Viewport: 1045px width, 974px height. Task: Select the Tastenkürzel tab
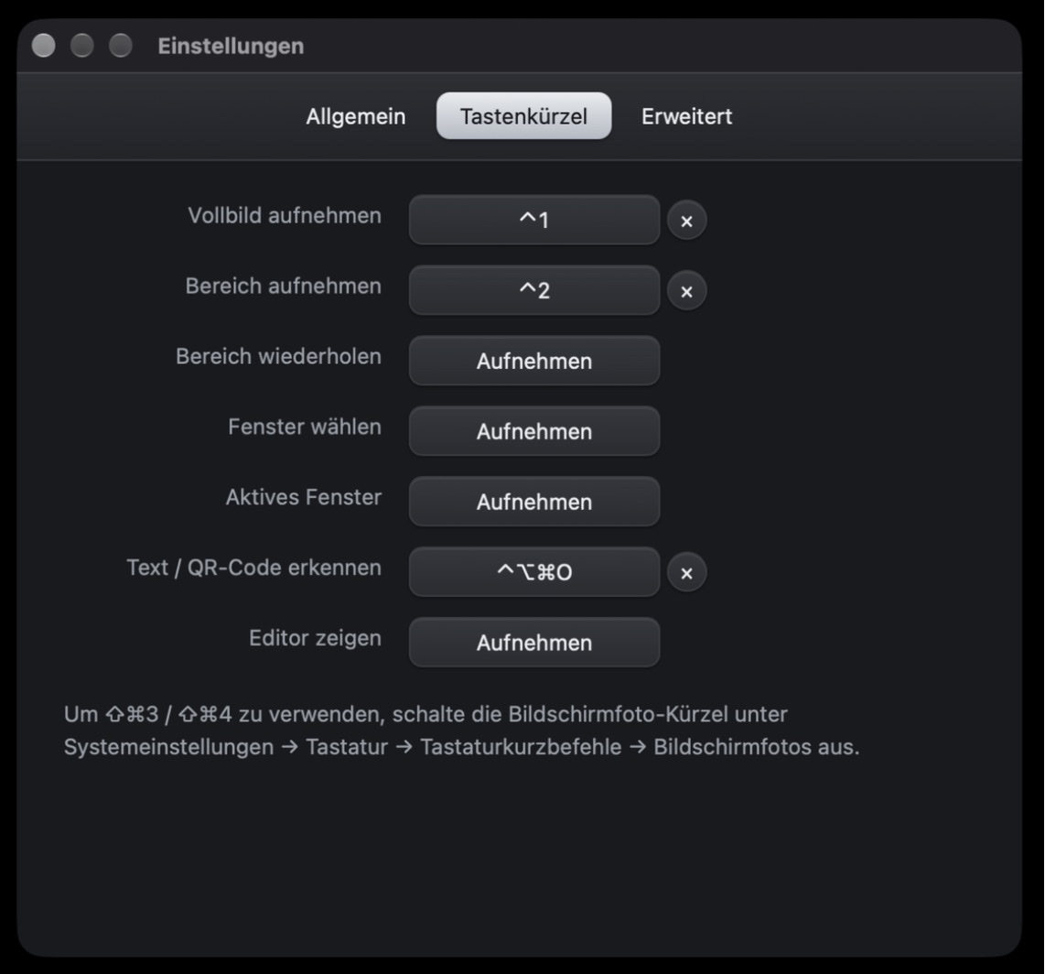pyautogui.click(x=523, y=116)
